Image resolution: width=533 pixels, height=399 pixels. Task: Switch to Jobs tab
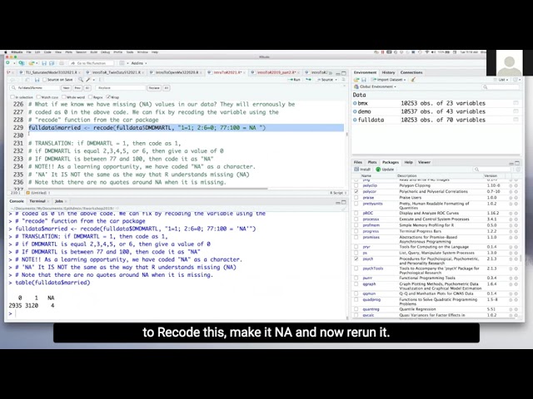click(59, 201)
